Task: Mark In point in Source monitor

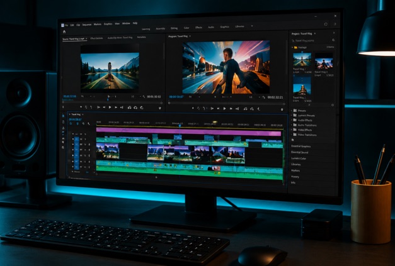Action: click(86, 108)
